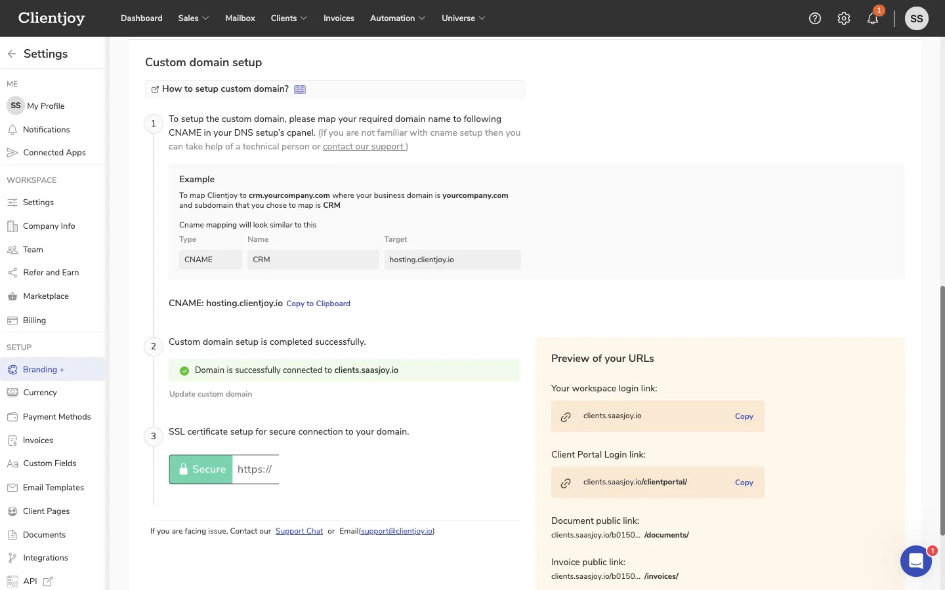Click the contact our support link
This screenshot has width=945, height=590.
(364, 147)
